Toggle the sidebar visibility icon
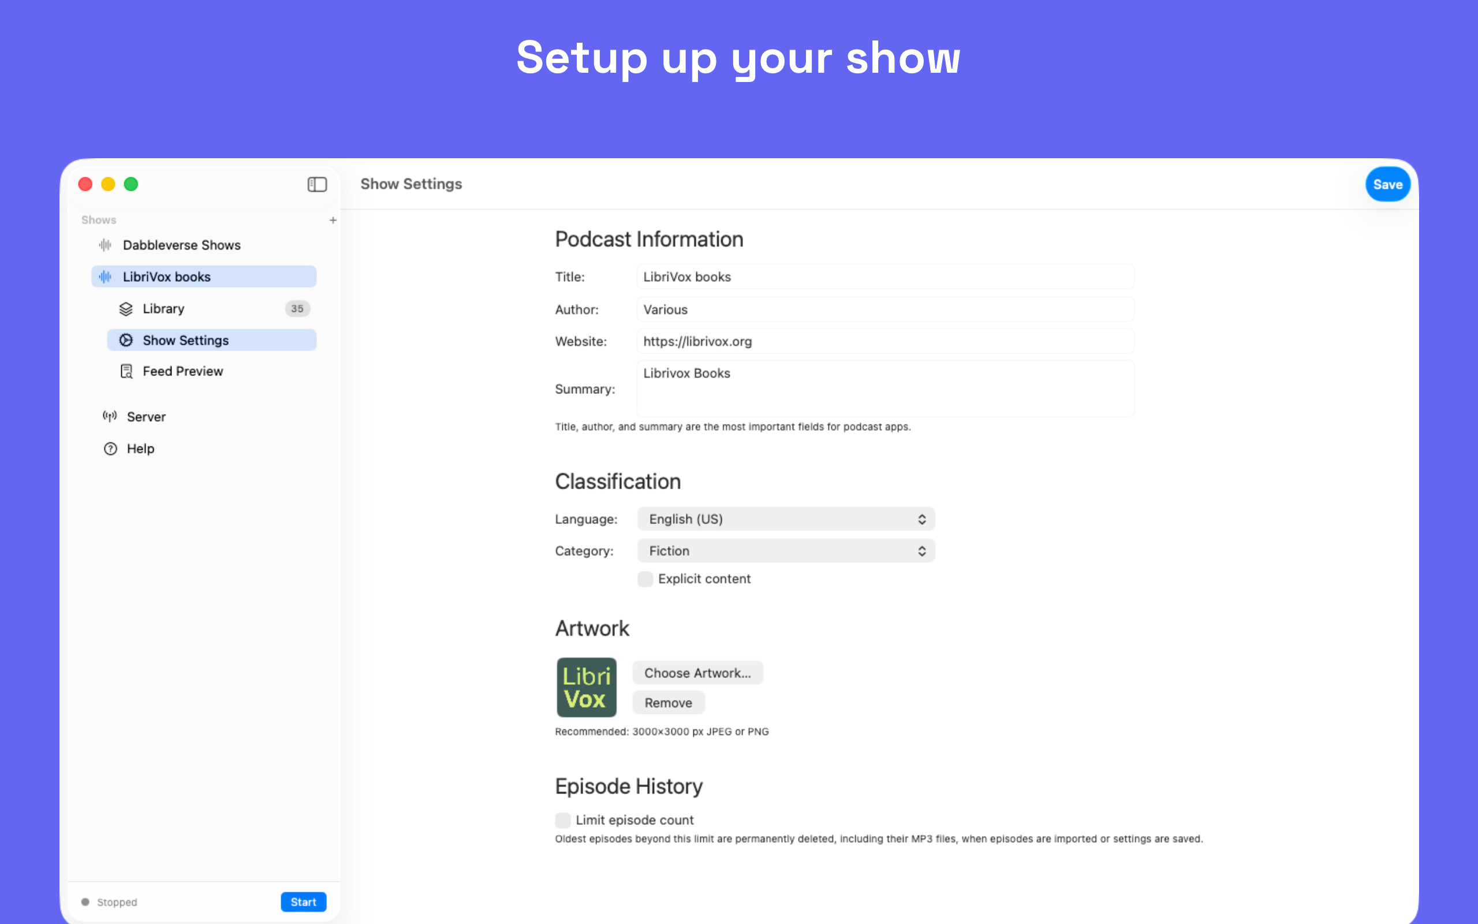The image size is (1478, 924). point(317,184)
